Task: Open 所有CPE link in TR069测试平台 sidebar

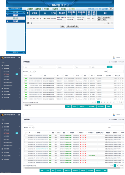Action: [x=15, y=18]
